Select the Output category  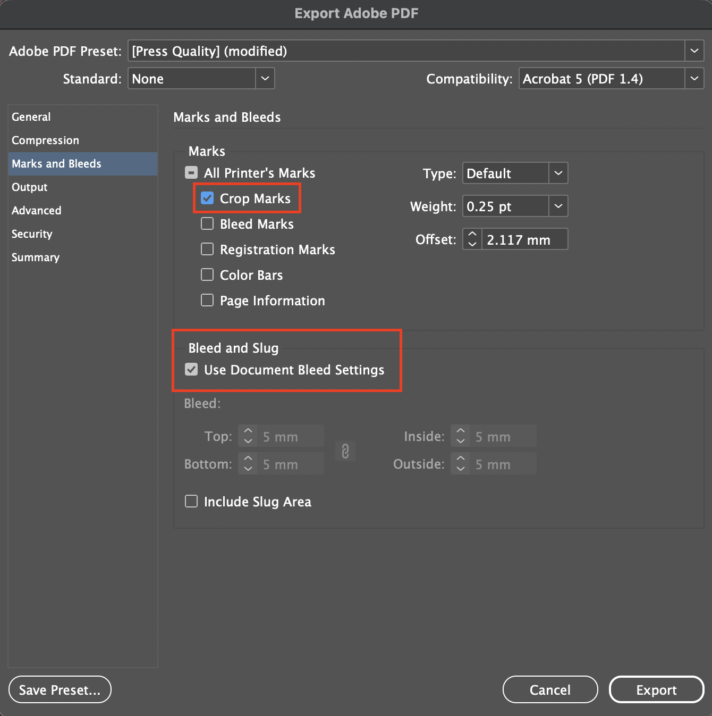point(83,187)
